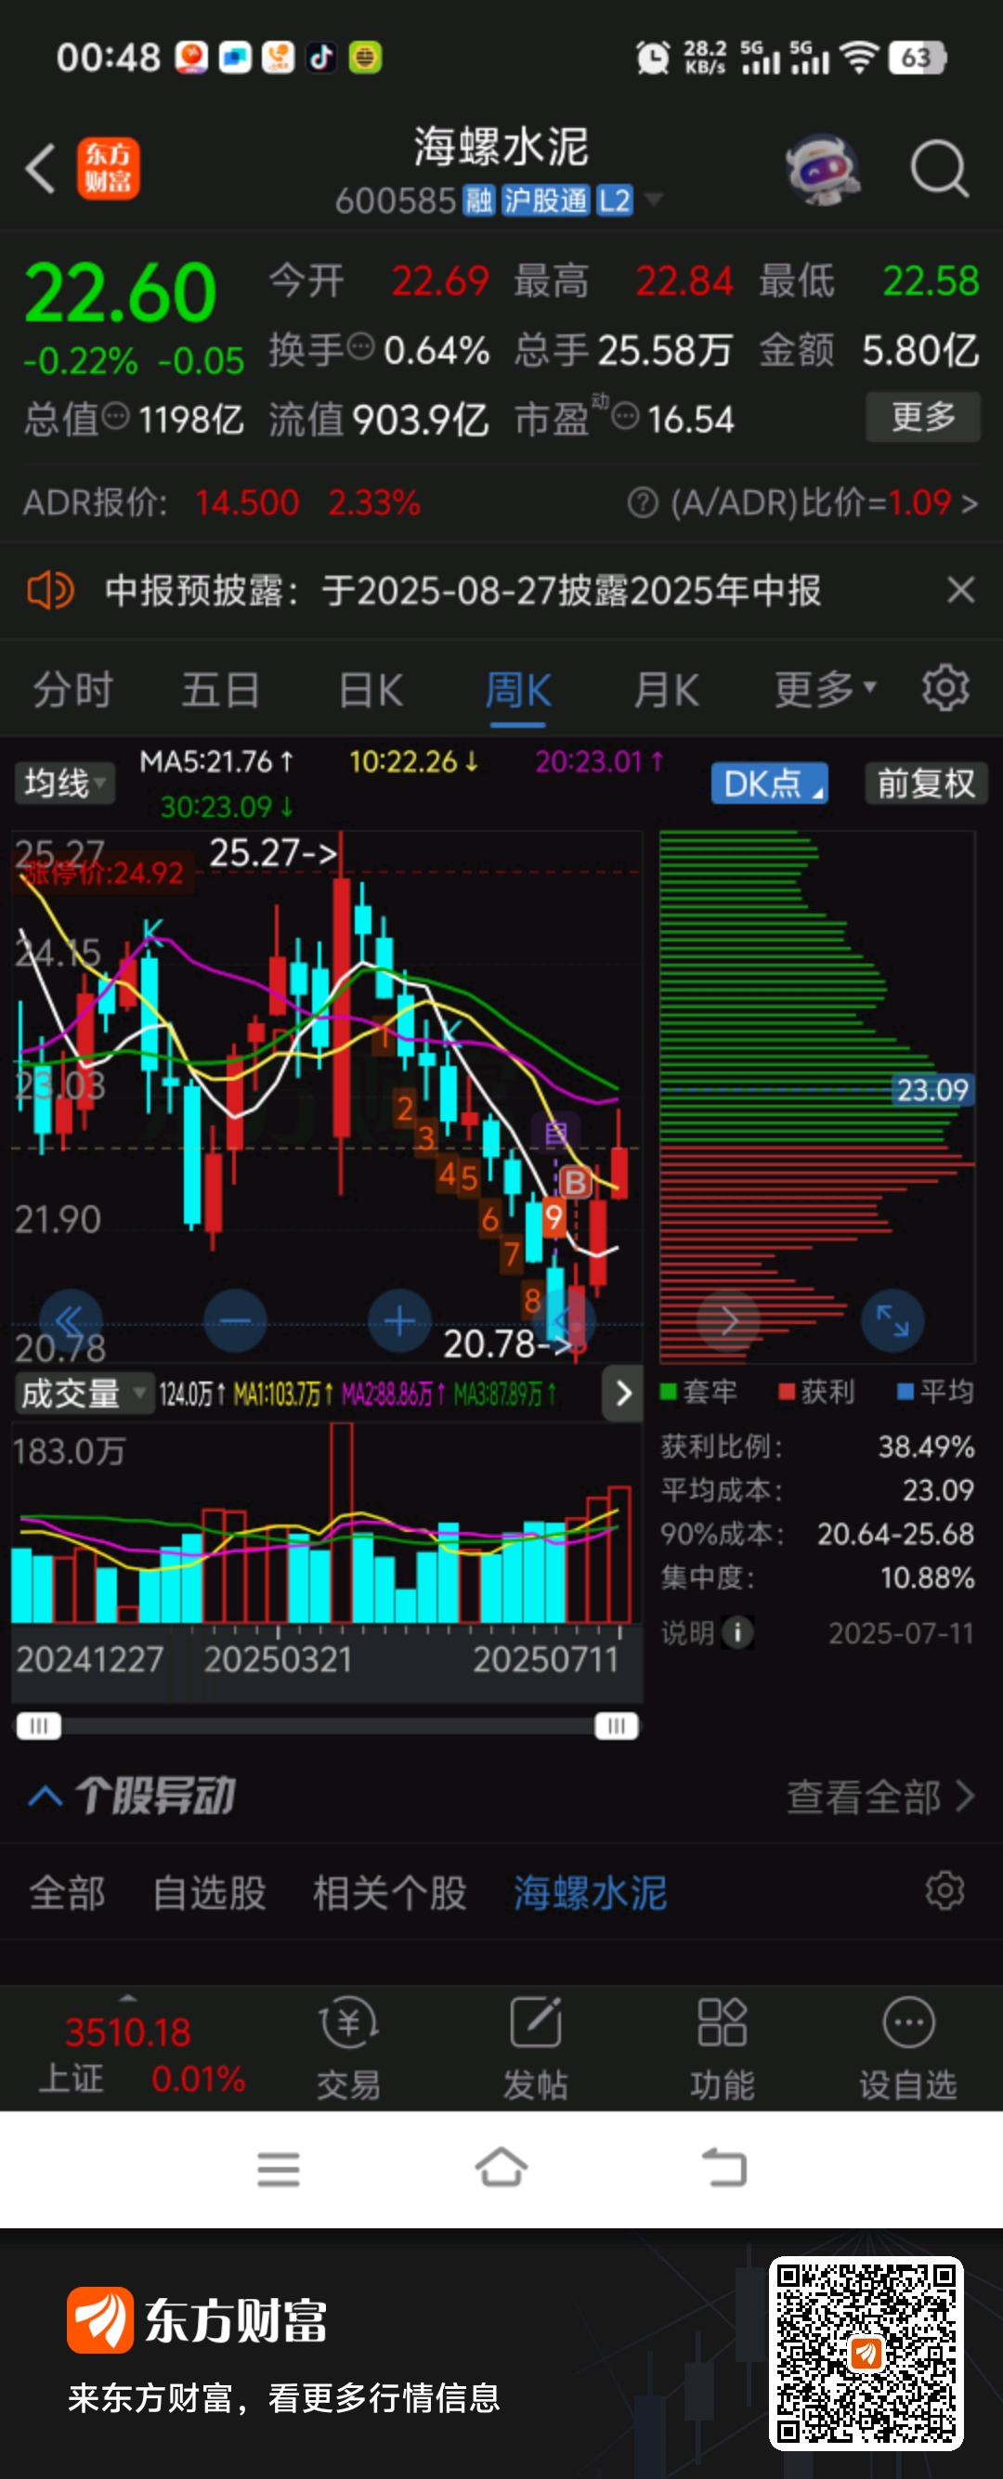Tap the L2 level tag

(x=614, y=201)
